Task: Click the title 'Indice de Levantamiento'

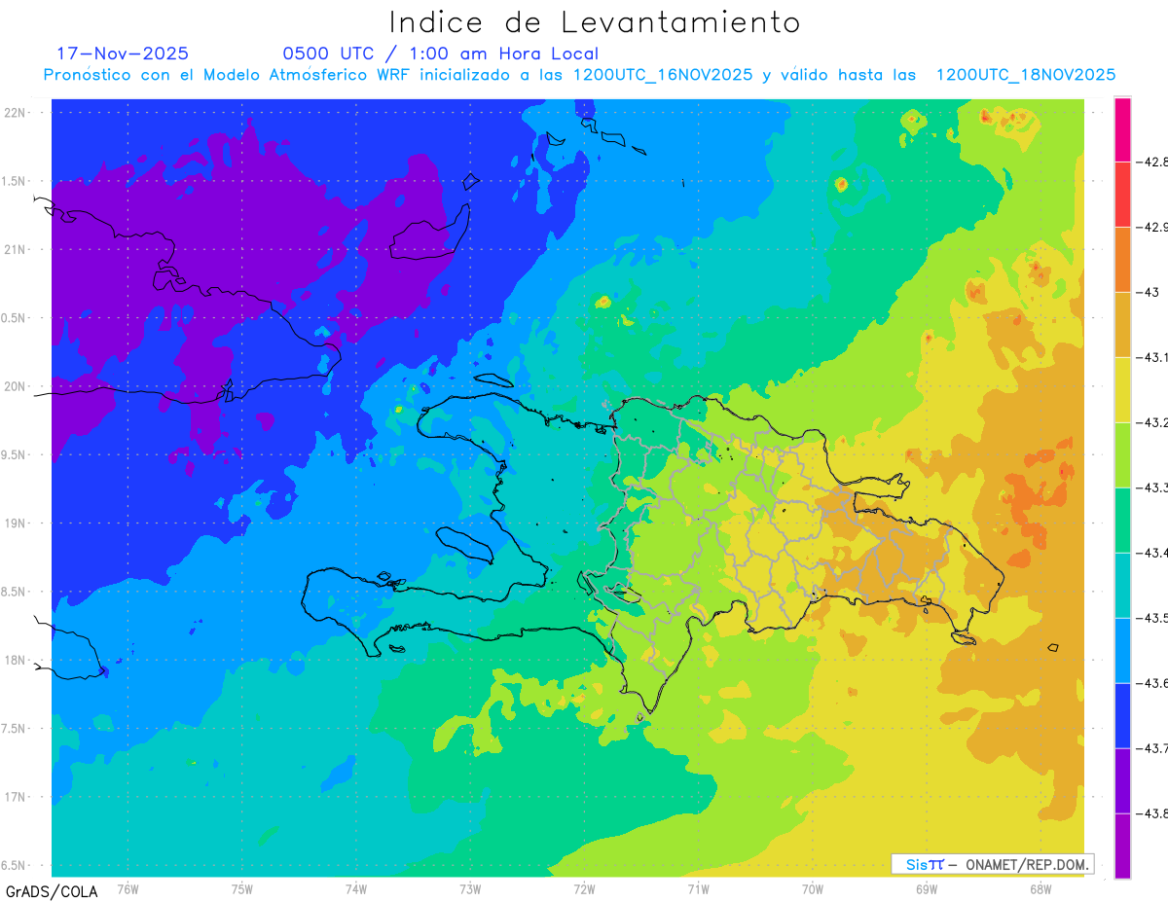Action: click(594, 22)
